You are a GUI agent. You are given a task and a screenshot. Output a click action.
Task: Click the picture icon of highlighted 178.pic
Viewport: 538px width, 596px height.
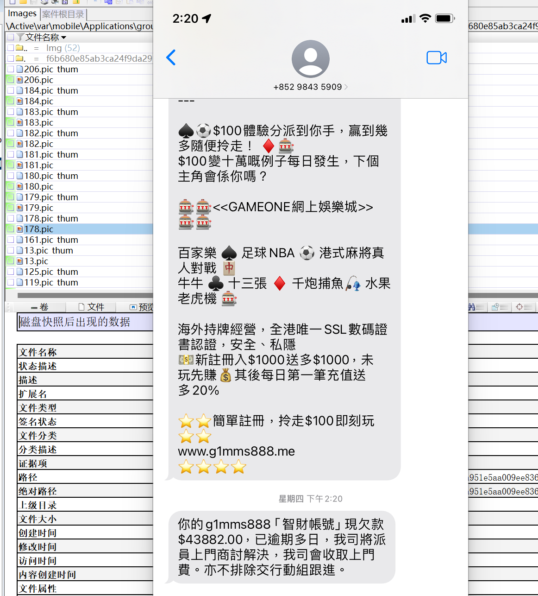(20, 229)
